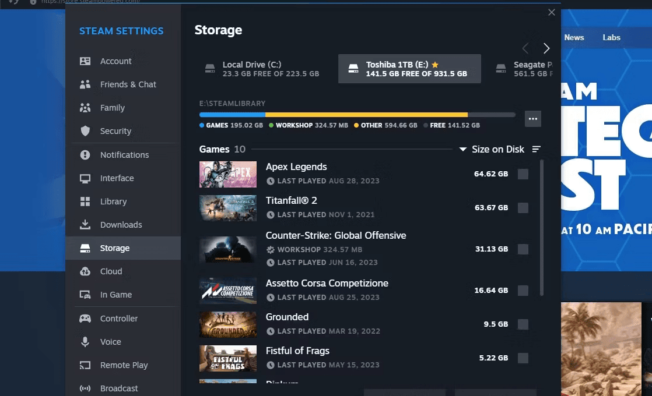This screenshot has width=652, height=396.
Task: Click the workshop gear icon under Counter-Strike
Action: [270, 249]
